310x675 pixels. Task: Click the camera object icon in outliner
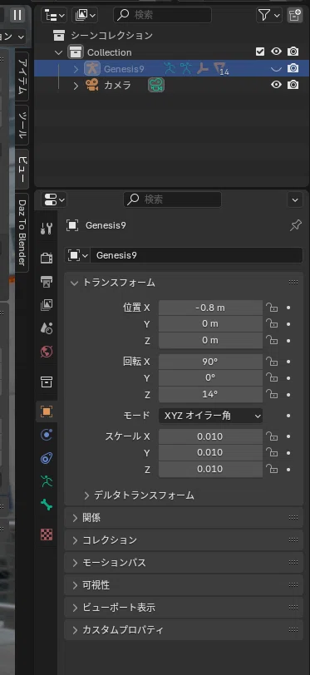[92, 85]
